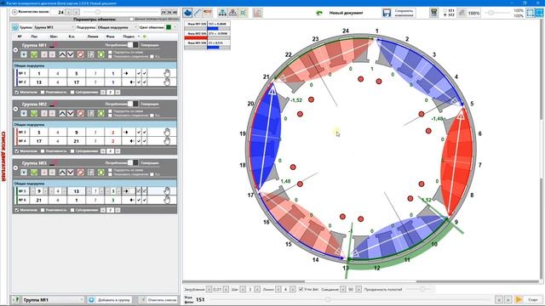Click green square icon in Группа №3
Screen dimensions: 545x306
coord(100,173)
